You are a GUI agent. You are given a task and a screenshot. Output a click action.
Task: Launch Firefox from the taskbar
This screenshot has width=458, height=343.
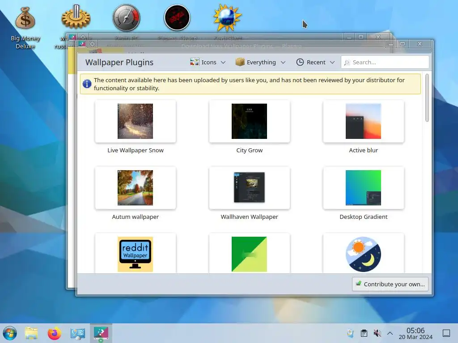coord(54,333)
